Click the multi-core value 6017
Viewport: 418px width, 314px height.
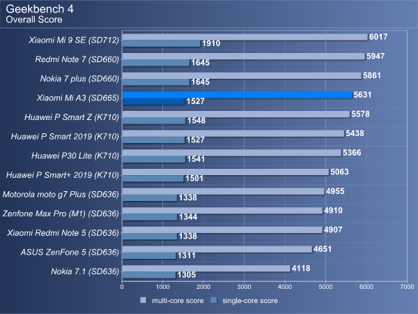pyautogui.click(x=378, y=37)
